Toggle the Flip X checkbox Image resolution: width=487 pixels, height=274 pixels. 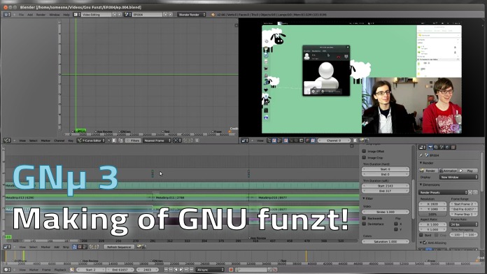click(396, 224)
